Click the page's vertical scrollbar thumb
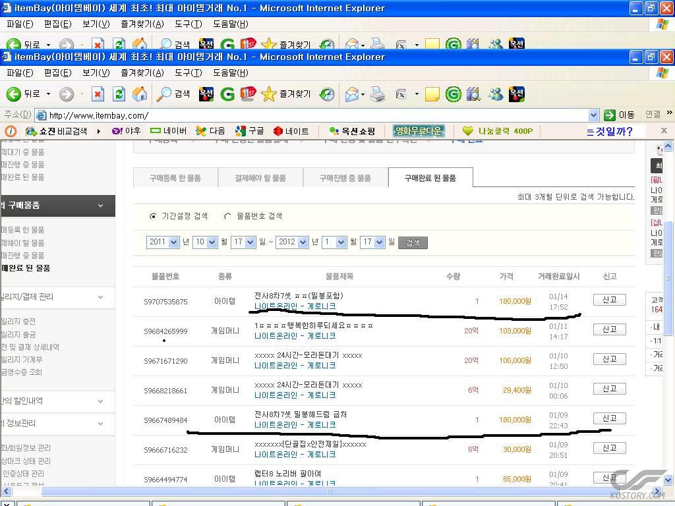Image resolution: width=675 pixels, height=506 pixels. point(668,277)
